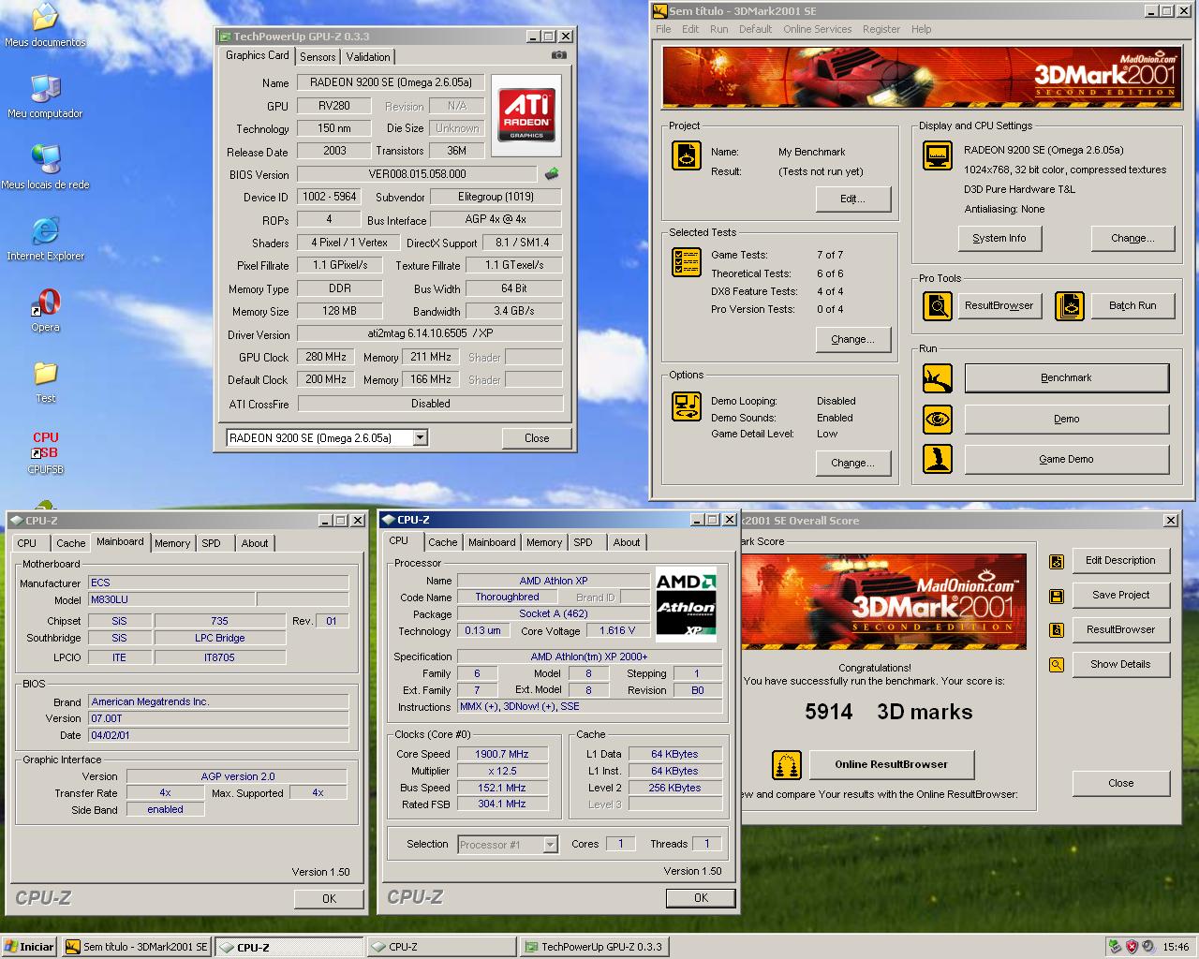This screenshot has height=959, width=1199.
Task: Open Meus locais de rede icon
Action: click(x=45, y=167)
